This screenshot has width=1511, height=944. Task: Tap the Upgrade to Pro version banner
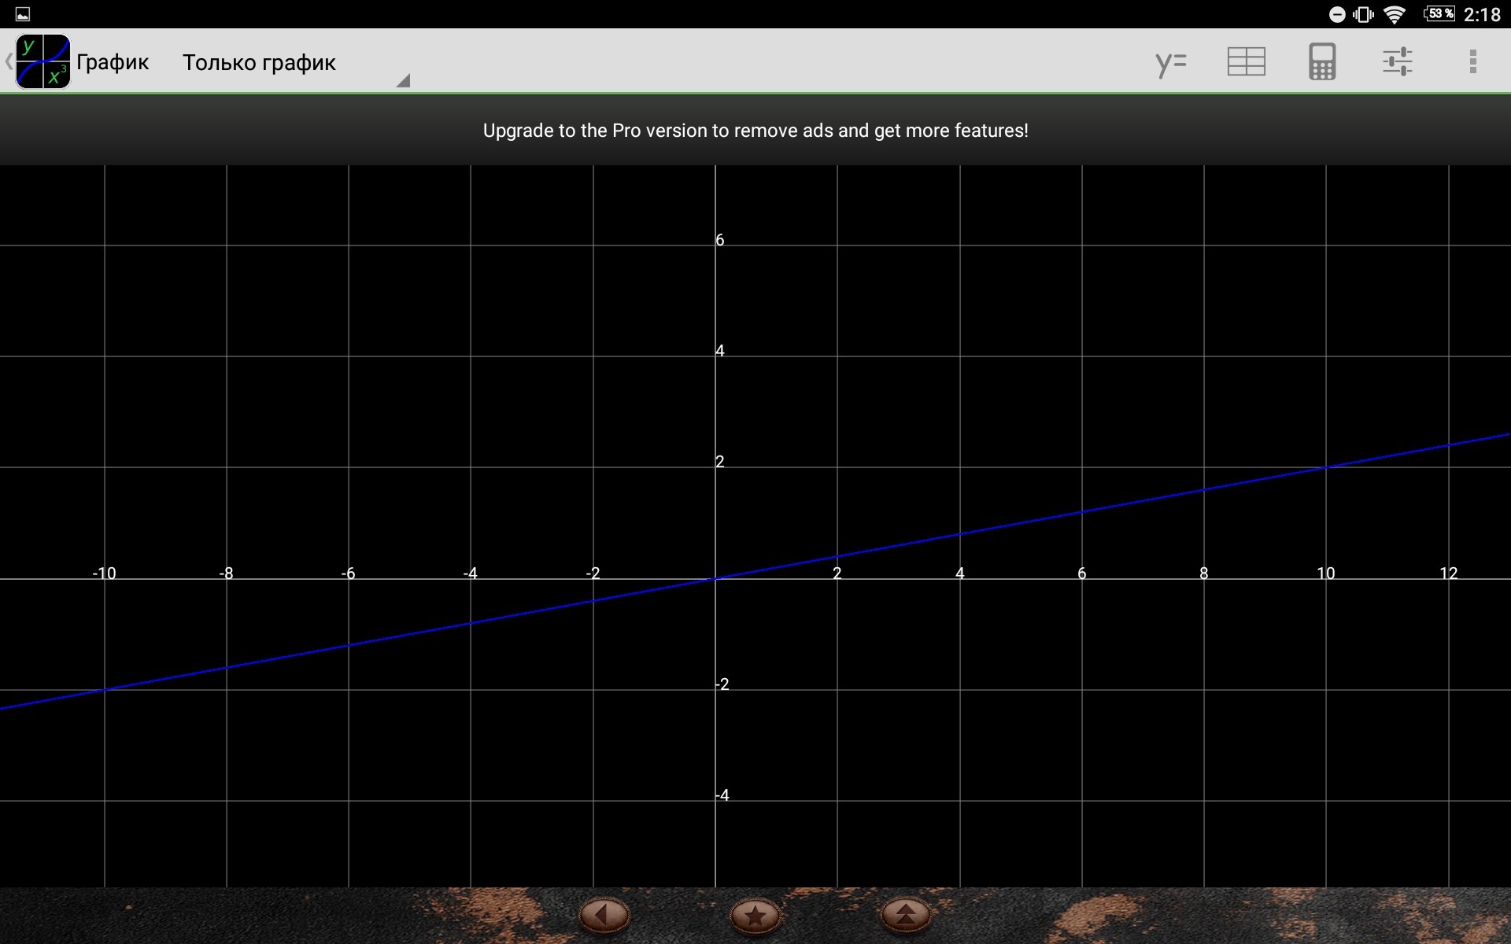click(x=755, y=131)
